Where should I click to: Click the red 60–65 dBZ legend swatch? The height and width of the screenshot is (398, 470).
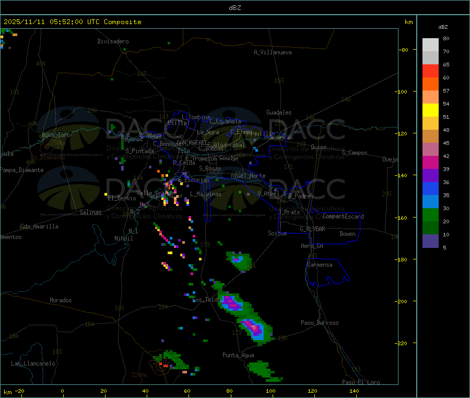[x=430, y=71]
